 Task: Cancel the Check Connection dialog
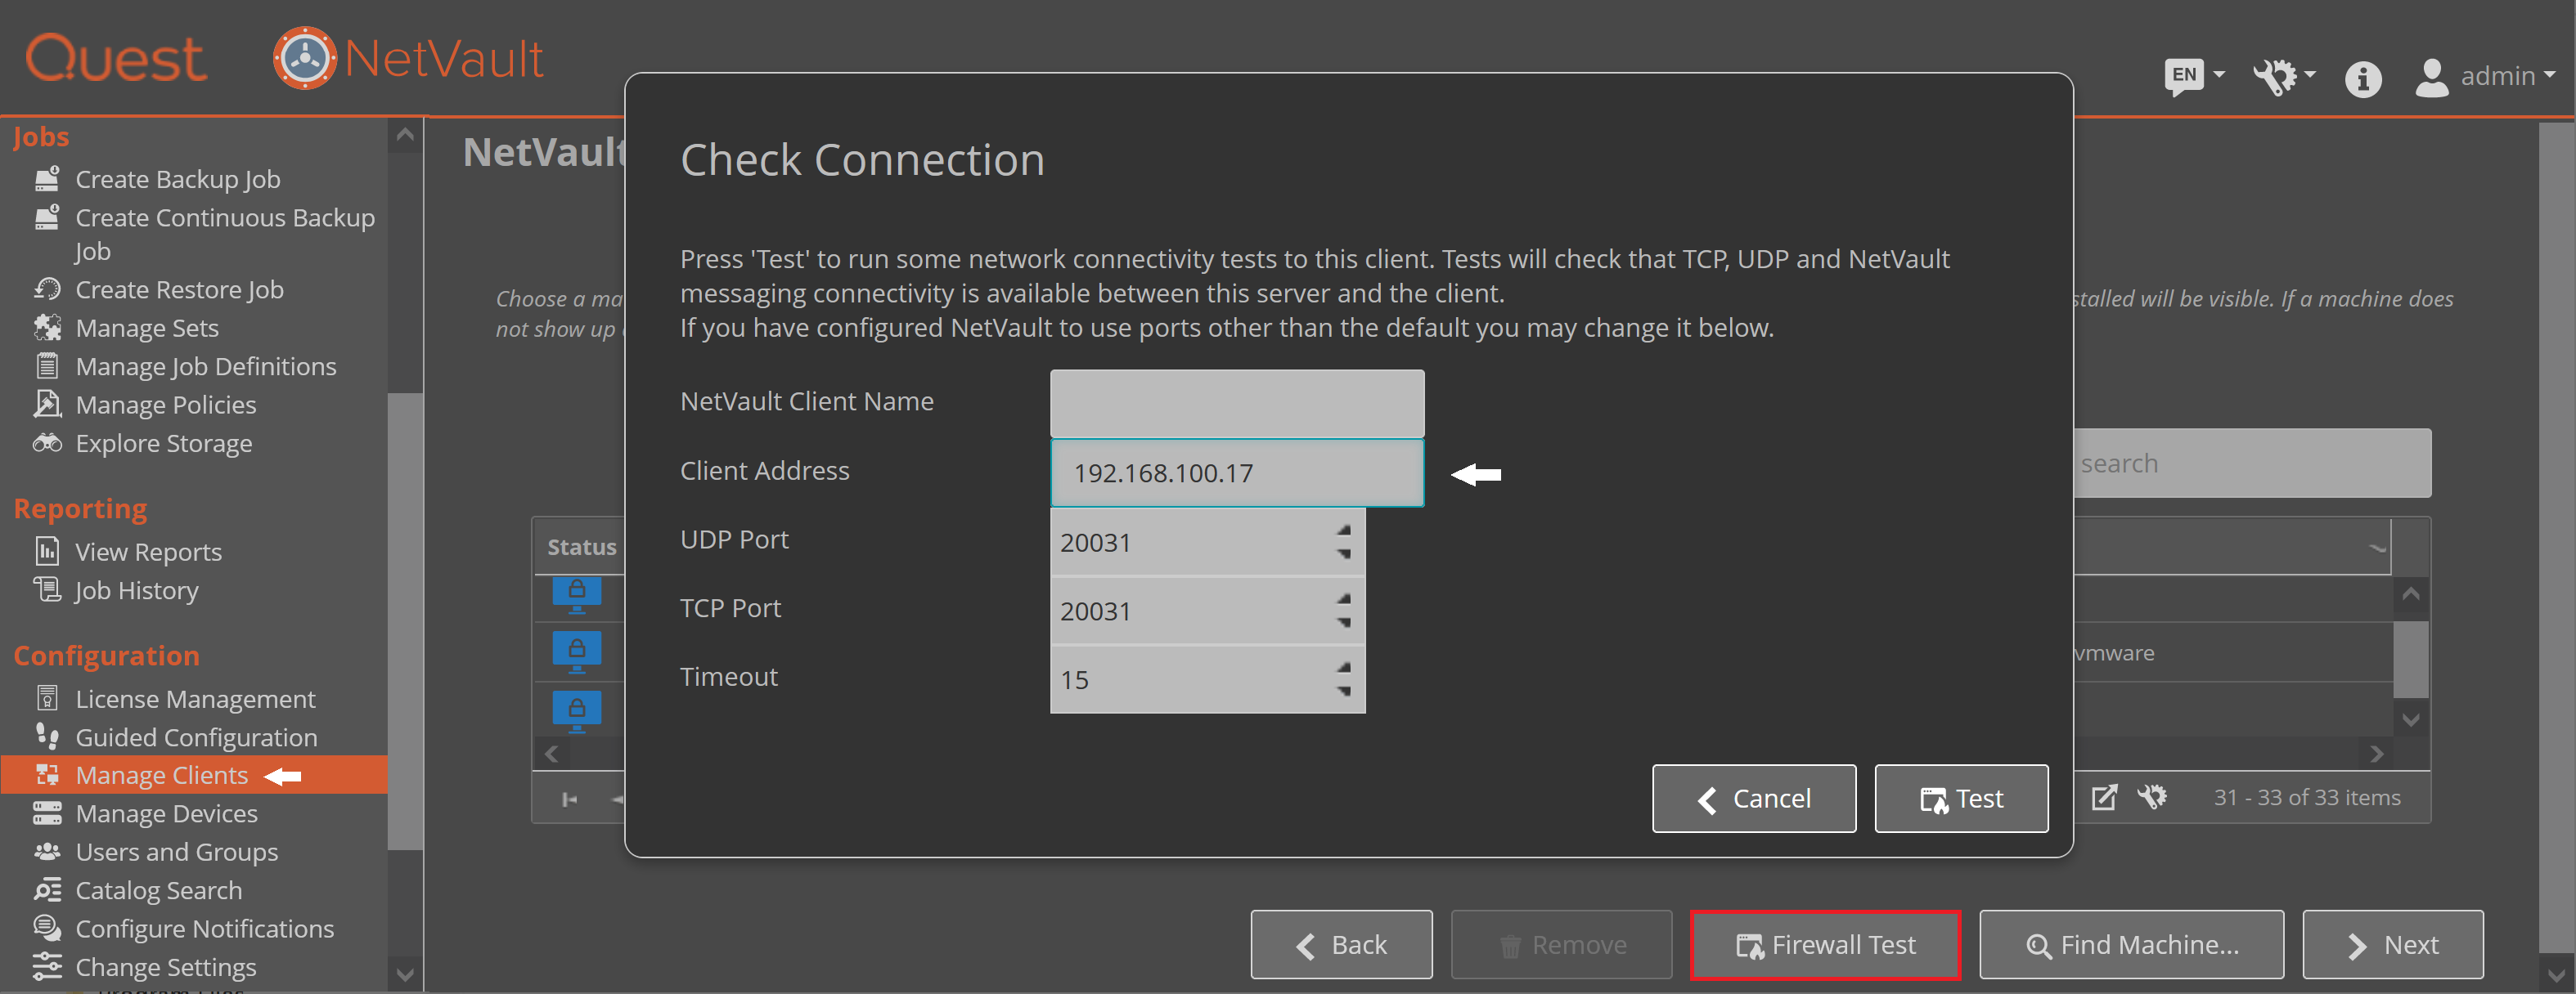pyautogui.click(x=1753, y=798)
